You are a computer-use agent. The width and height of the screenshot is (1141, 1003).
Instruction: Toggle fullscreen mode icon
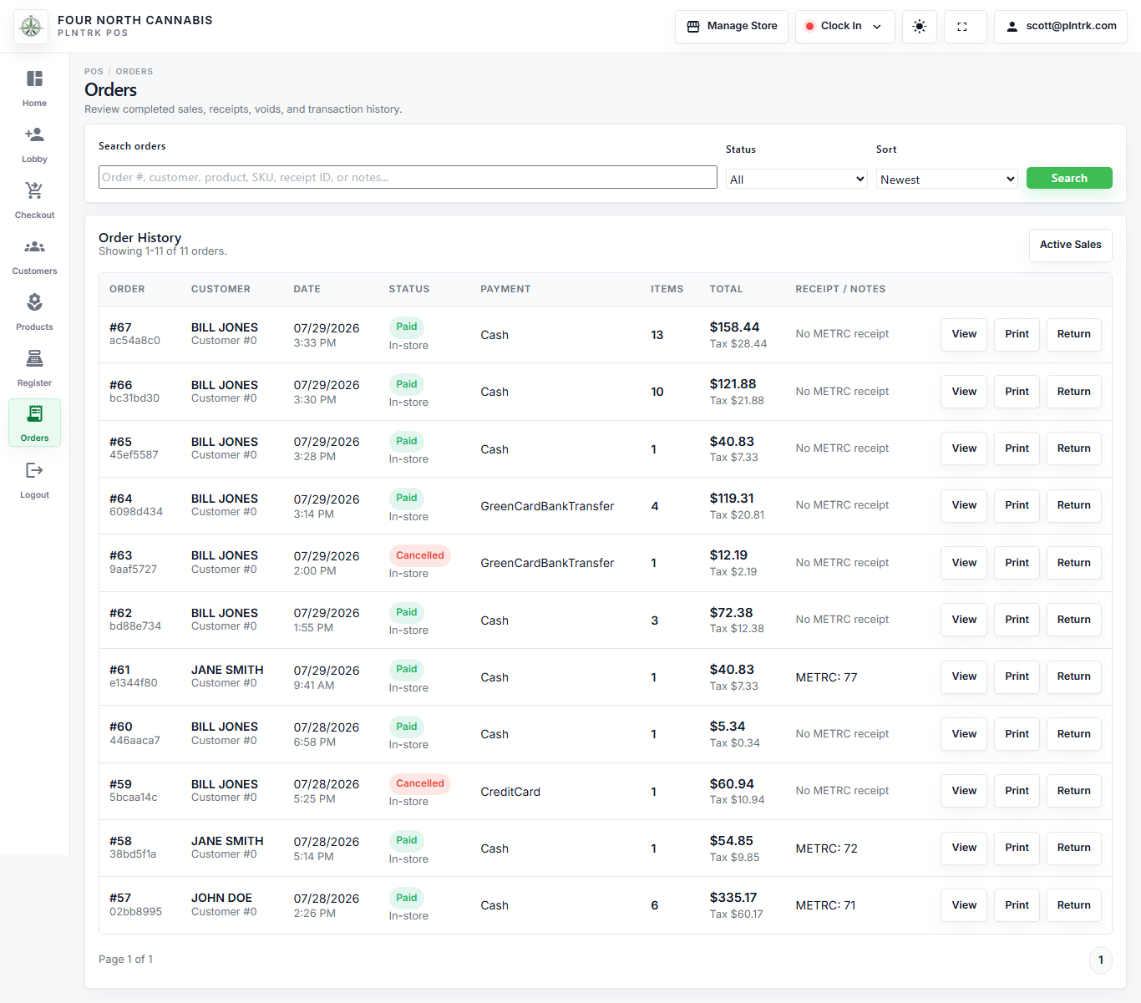(x=962, y=27)
